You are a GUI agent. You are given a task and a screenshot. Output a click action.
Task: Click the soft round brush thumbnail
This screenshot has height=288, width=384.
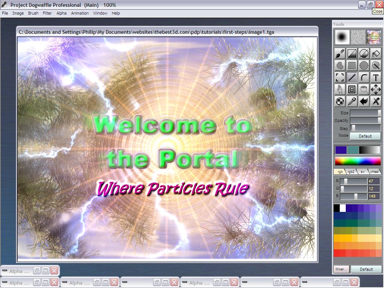point(342,37)
